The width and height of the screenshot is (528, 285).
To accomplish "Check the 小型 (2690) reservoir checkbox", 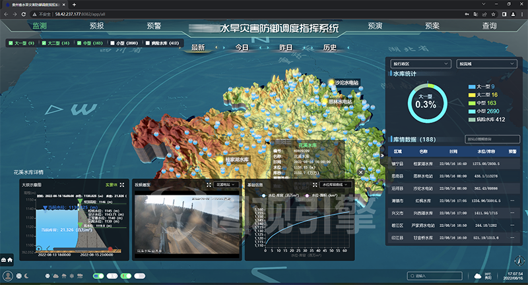I will pyautogui.click(x=112, y=43).
